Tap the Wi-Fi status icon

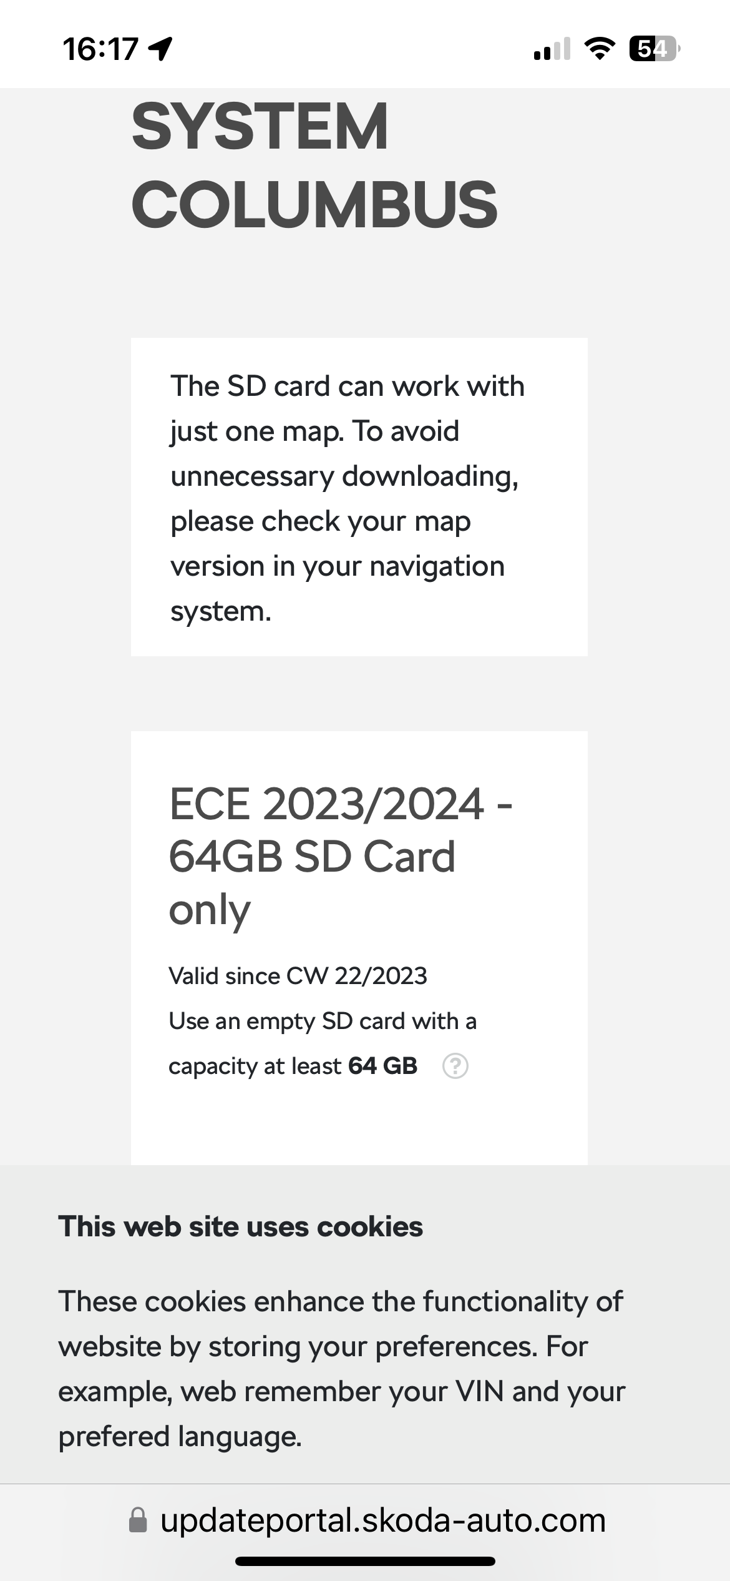tap(599, 49)
